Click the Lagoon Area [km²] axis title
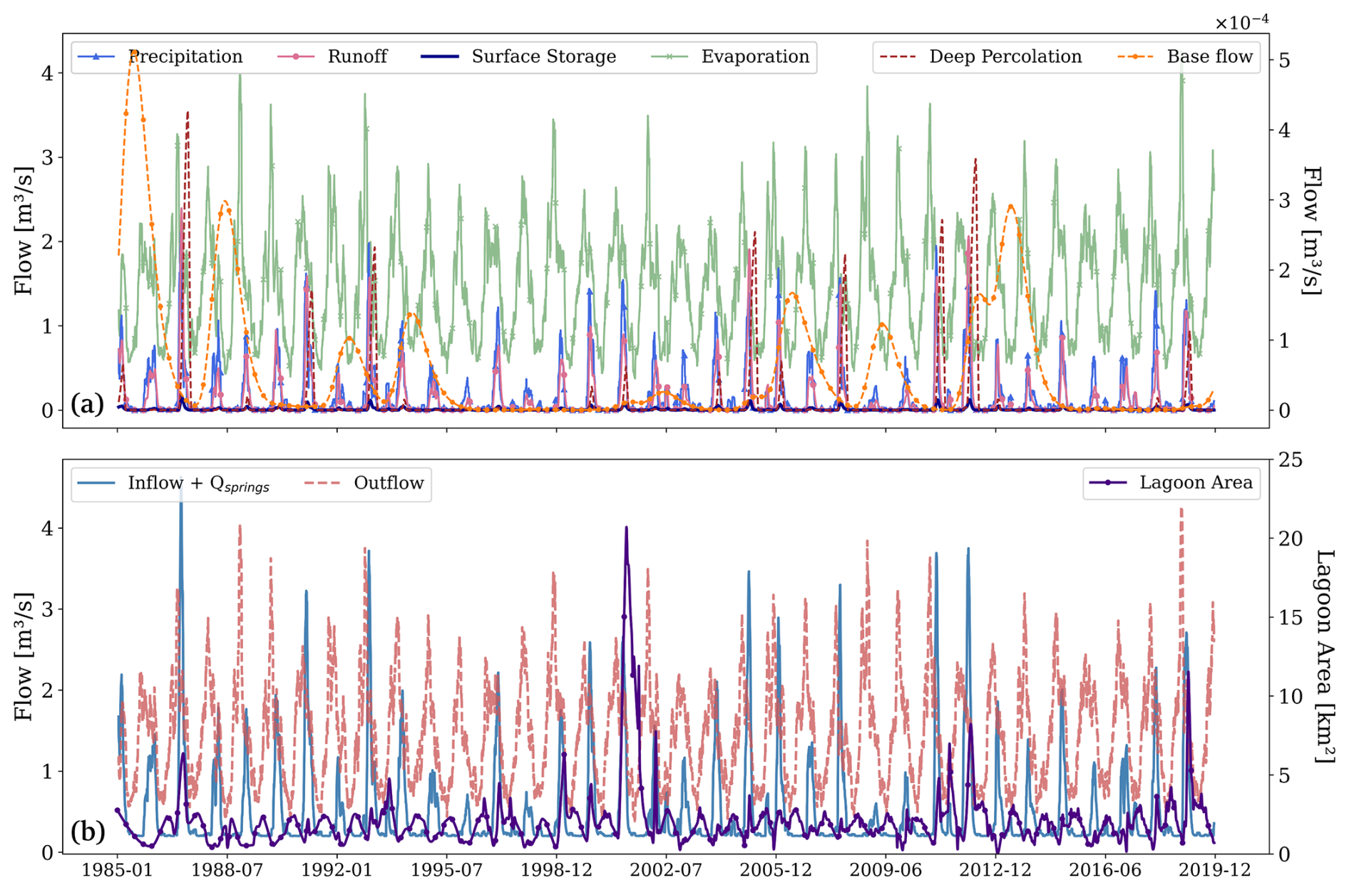The image size is (1349, 890). pyautogui.click(x=1323, y=656)
